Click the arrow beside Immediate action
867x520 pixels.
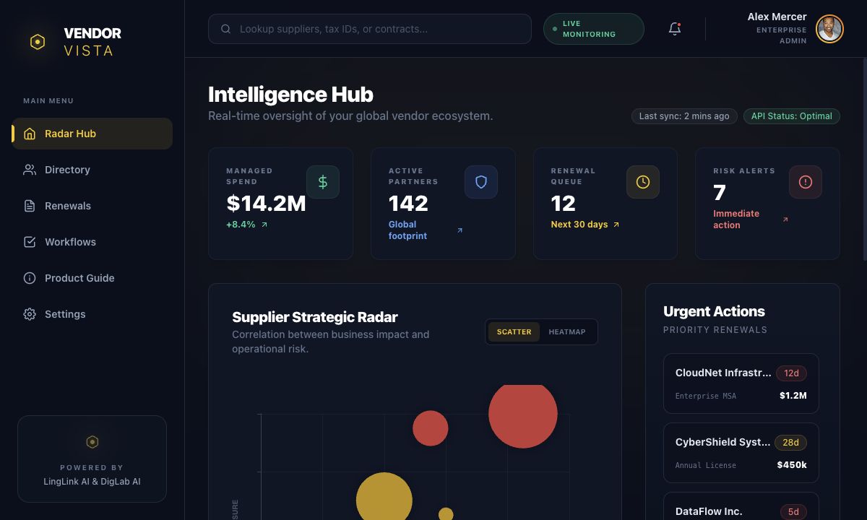pyautogui.click(x=785, y=220)
